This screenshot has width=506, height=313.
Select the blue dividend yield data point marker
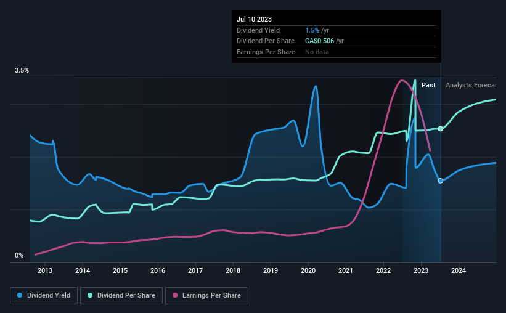(x=441, y=181)
